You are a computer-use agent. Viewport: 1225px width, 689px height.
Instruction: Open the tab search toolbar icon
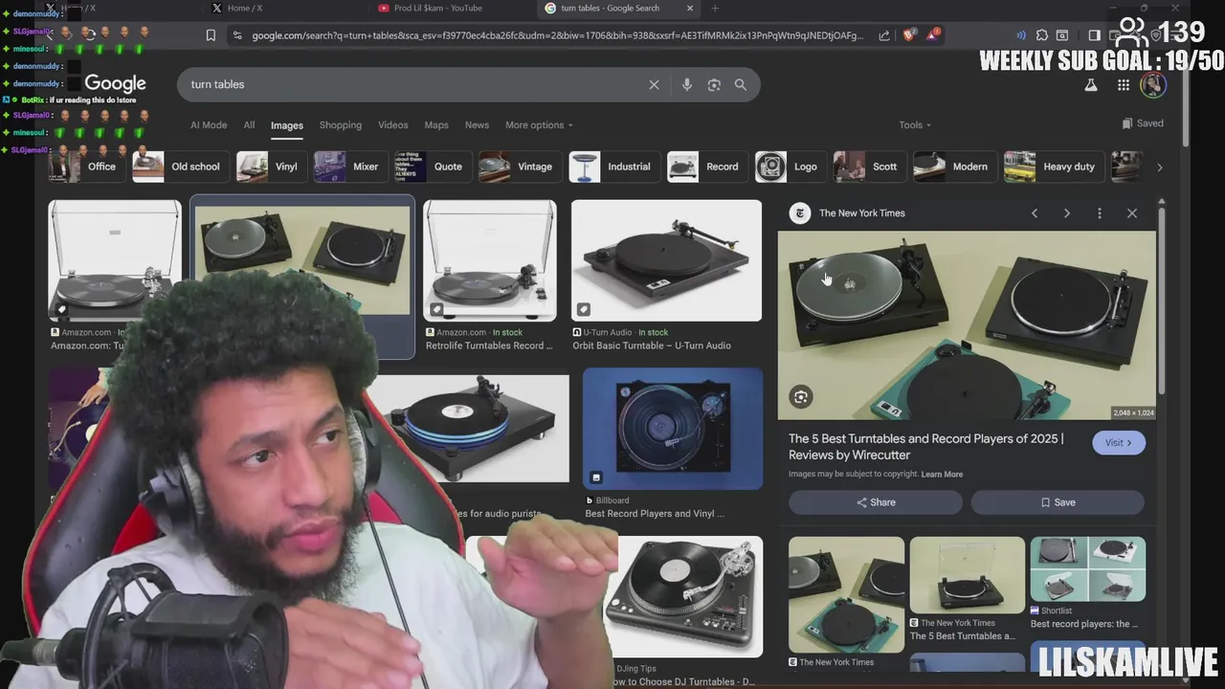coord(1062,35)
